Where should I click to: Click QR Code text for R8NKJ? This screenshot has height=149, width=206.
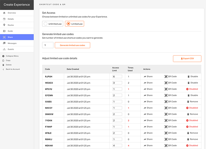point(172,139)
